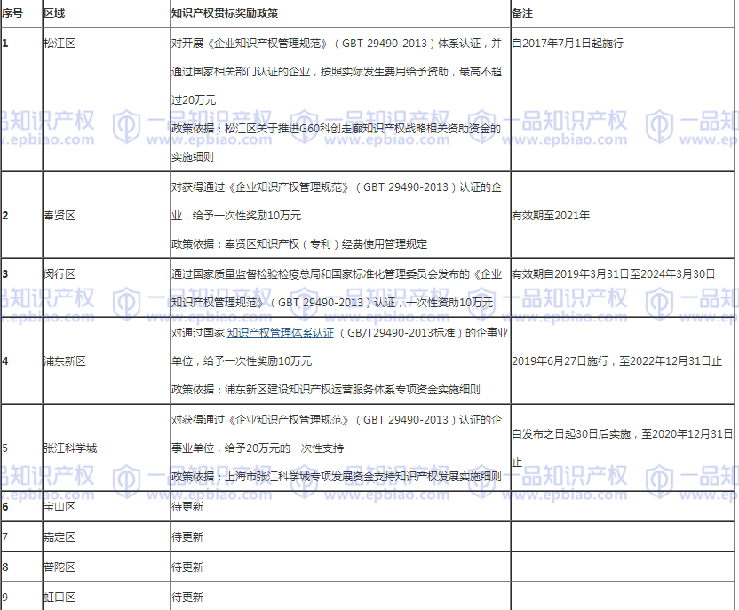Select the note 有效期自2019年3月31日至2024年3月30日

(x=614, y=274)
